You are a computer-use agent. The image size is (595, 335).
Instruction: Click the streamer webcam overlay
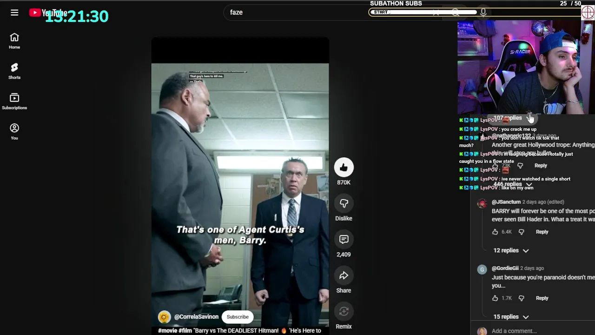coord(526,67)
